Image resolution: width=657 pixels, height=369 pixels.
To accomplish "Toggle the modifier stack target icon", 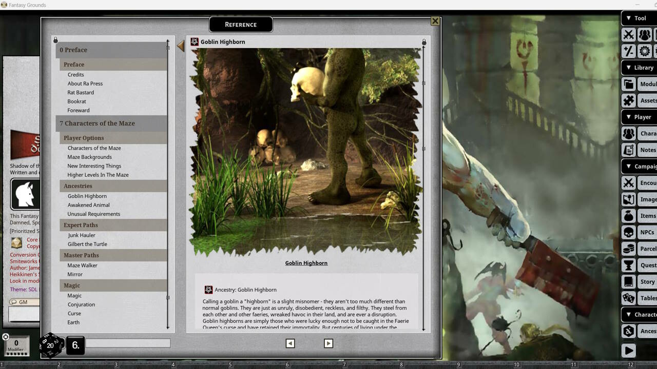I will point(6,337).
